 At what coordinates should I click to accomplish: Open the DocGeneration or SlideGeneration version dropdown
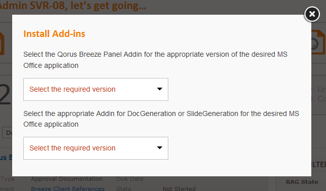coord(96,148)
